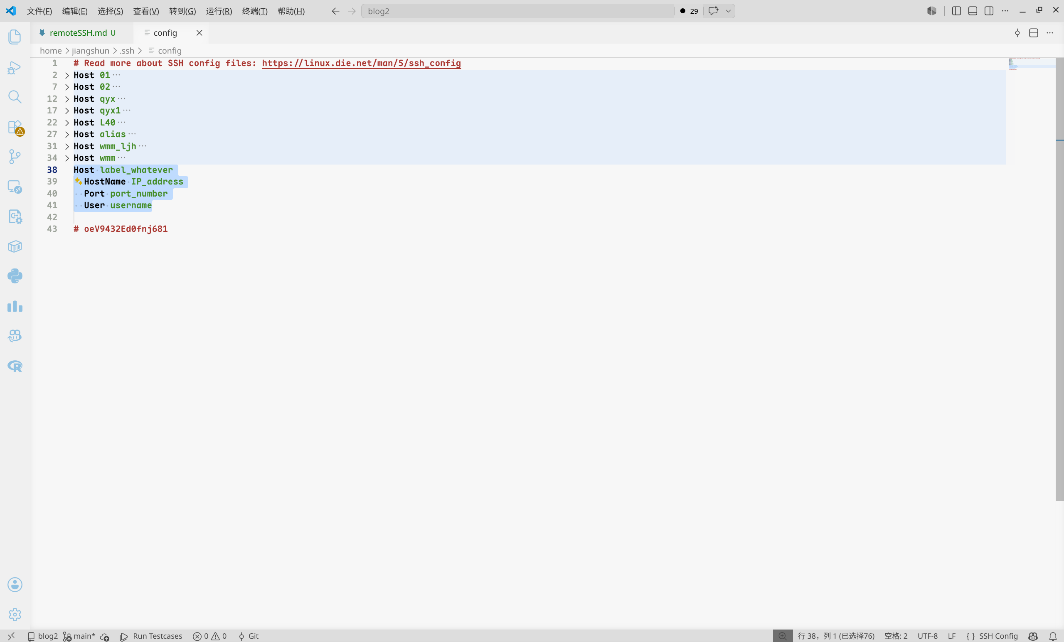Click LF end of line selector
This screenshot has height=642, width=1064.
click(952, 636)
